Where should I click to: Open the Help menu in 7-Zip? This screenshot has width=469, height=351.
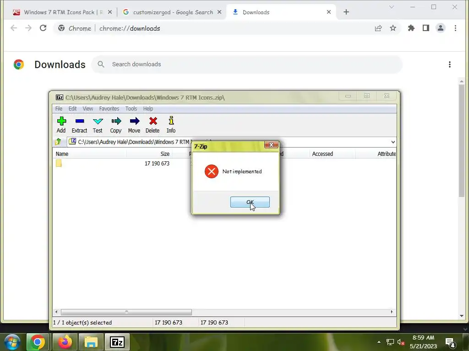[x=148, y=109]
